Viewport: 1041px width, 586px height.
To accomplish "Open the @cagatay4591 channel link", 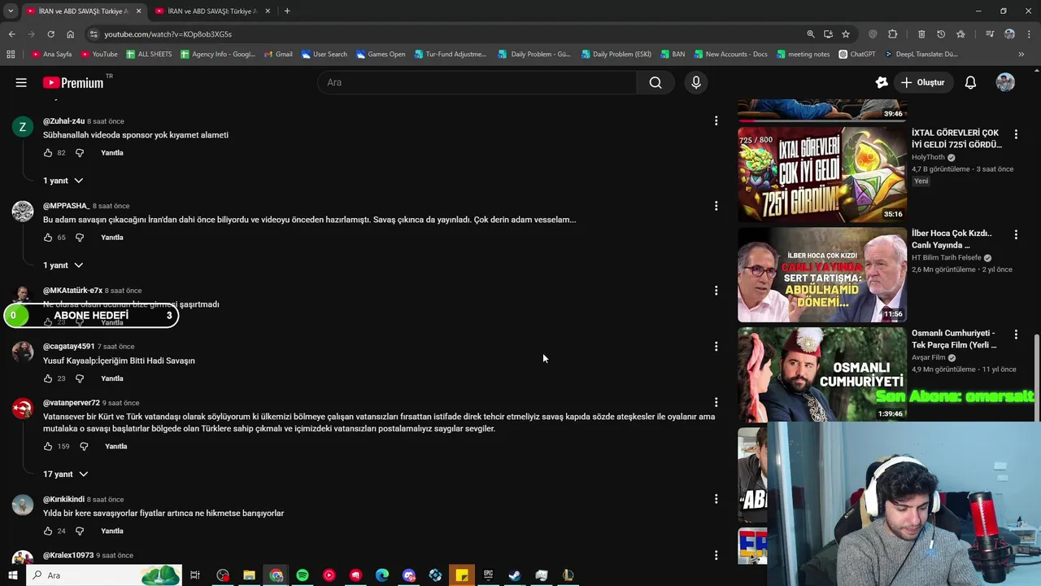I will 68,347.
